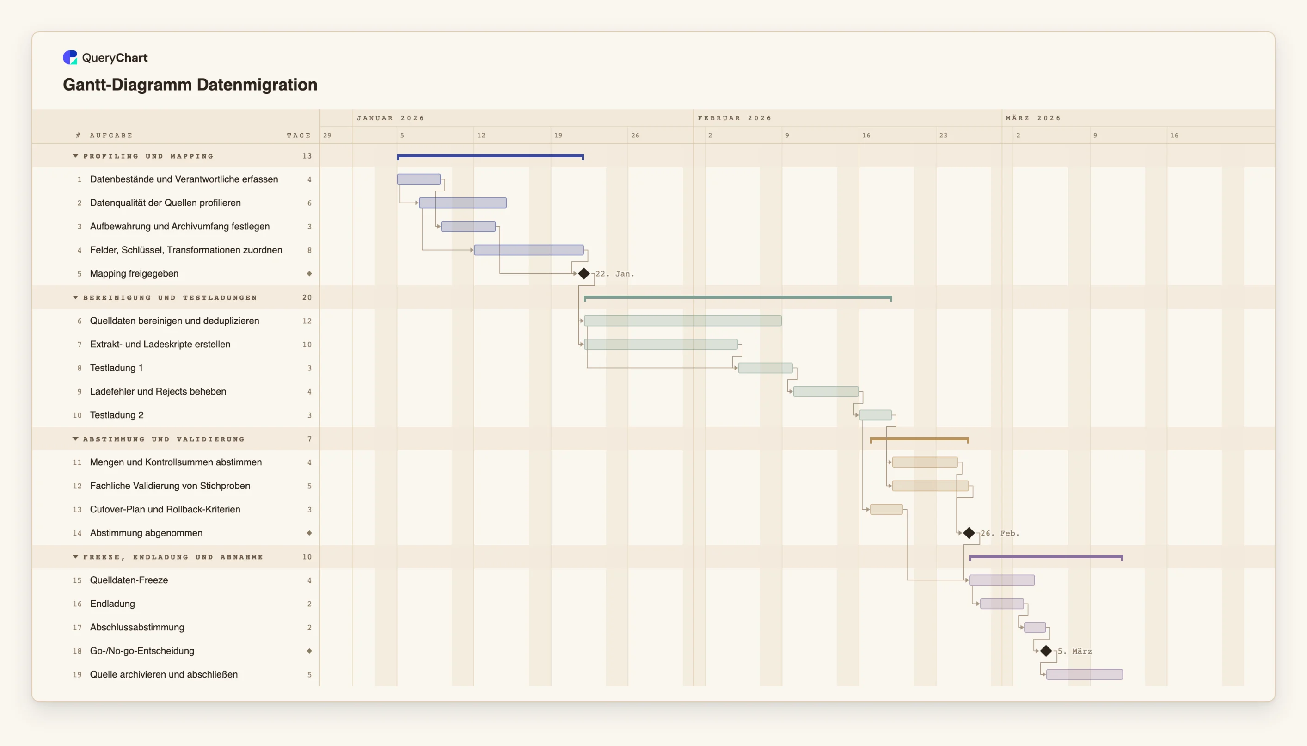The image size is (1307, 746).
Task: Collapse the Abstimmung und Validierung group
Action: [x=75, y=438]
